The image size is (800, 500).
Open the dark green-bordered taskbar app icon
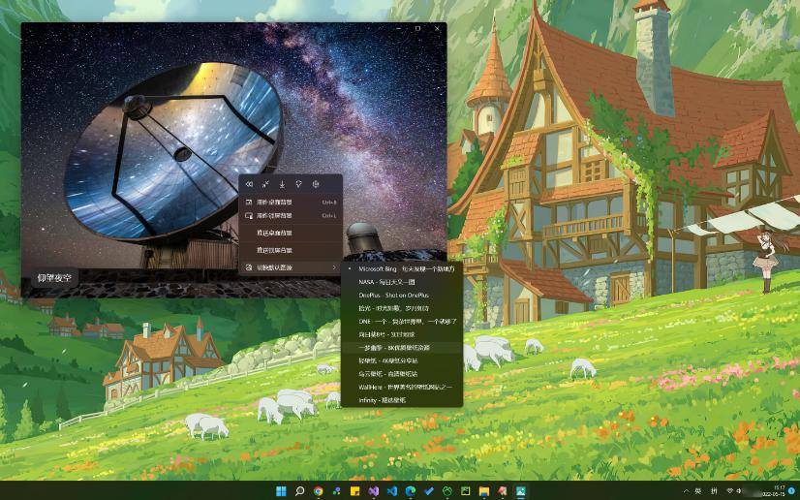click(466, 491)
